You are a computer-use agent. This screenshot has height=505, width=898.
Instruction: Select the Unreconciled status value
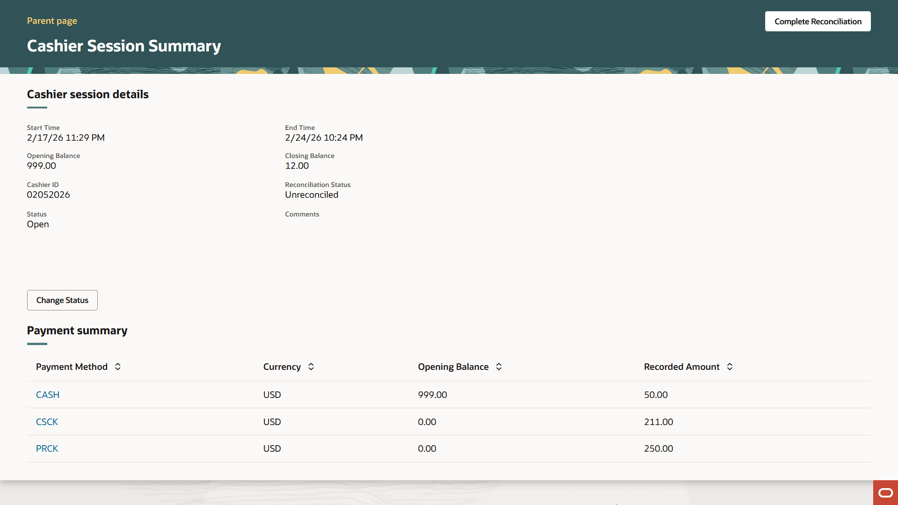[311, 195]
